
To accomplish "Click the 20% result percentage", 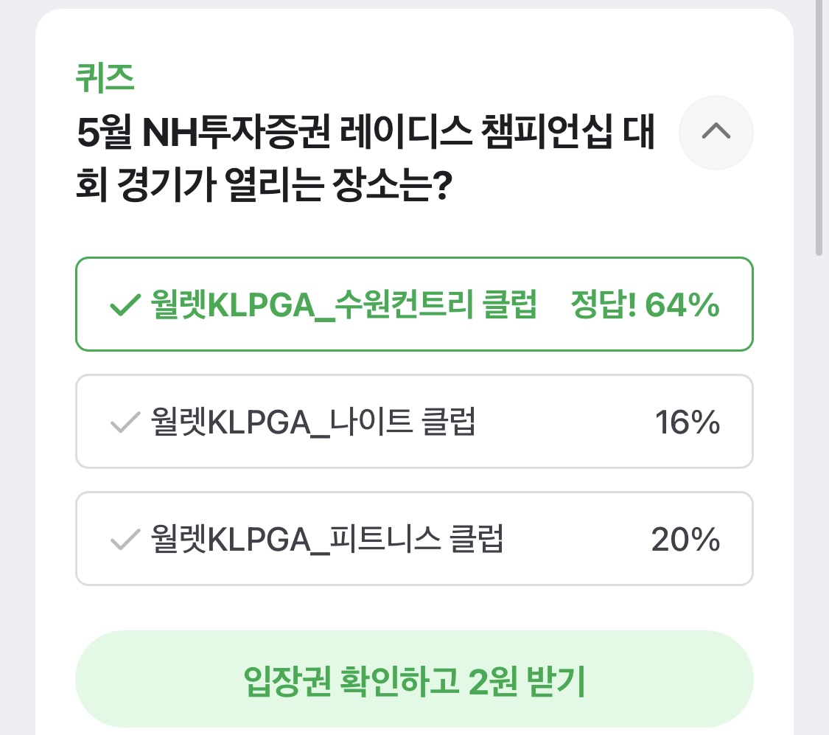I will pyautogui.click(x=685, y=541).
